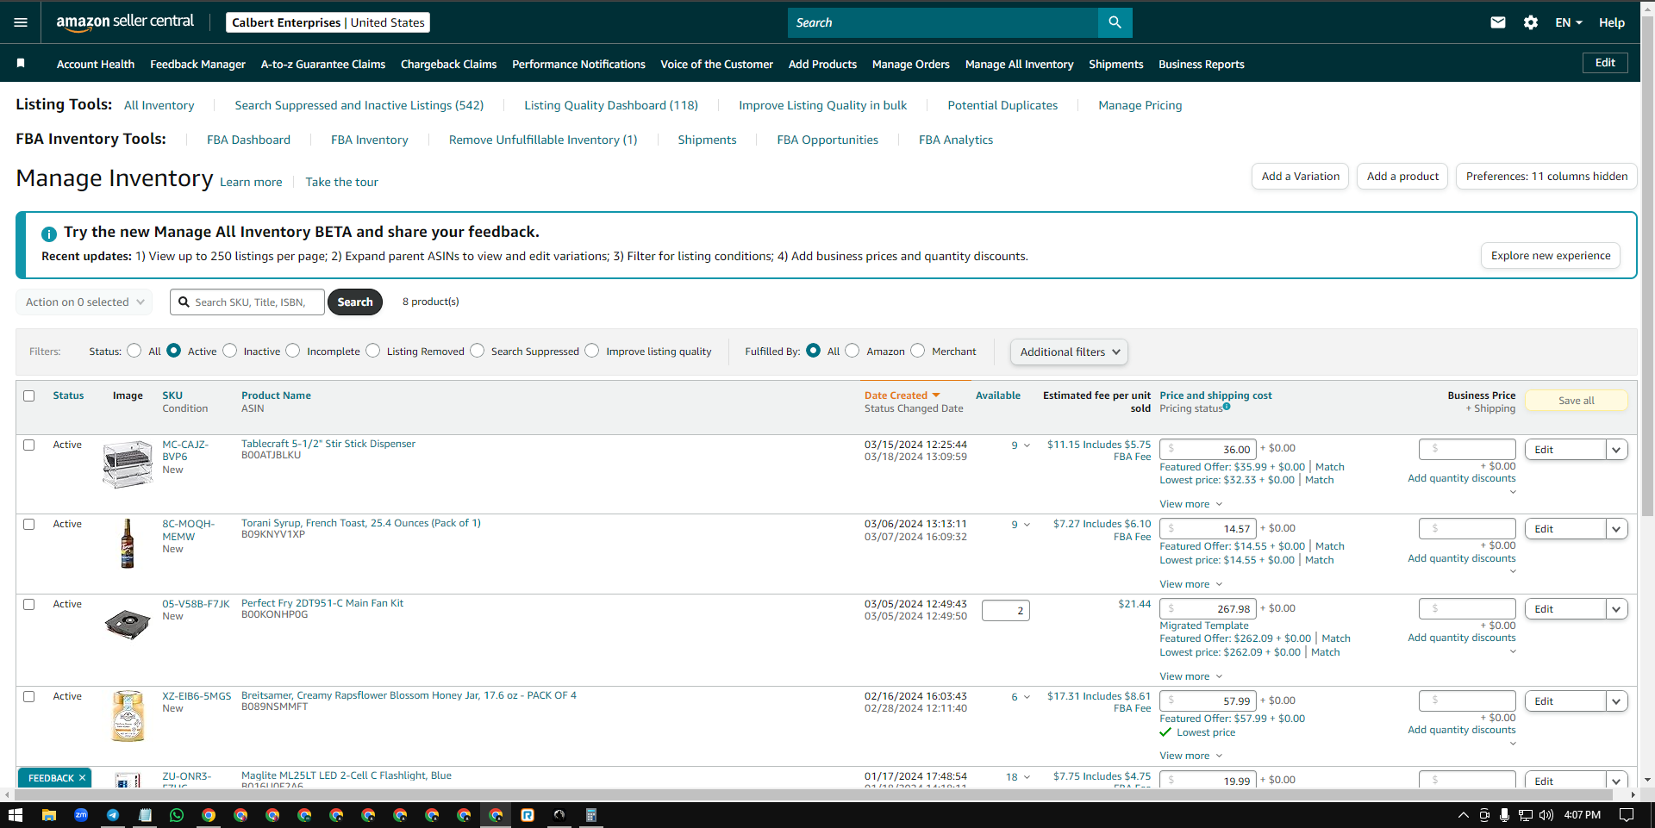Screen dimensions: 1655x828
Task: Click the Add a product button
Action: pyautogui.click(x=1402, y=177)
